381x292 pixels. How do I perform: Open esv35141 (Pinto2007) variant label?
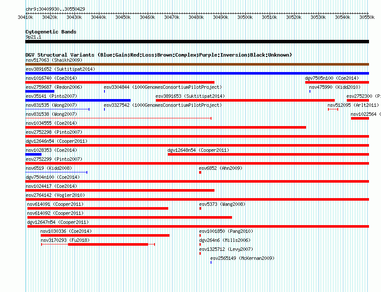[x=51, y=96]
